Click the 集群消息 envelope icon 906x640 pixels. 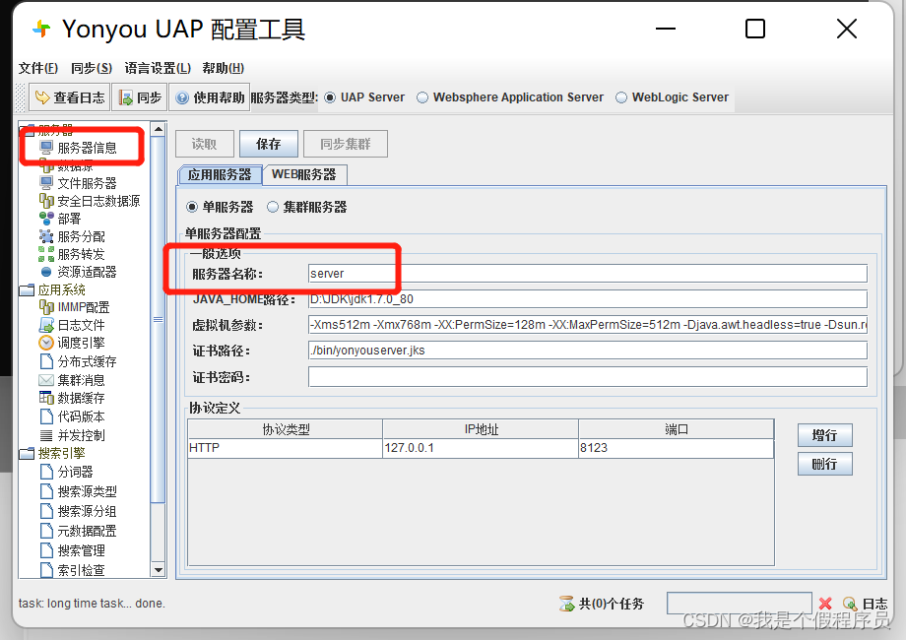46,380
